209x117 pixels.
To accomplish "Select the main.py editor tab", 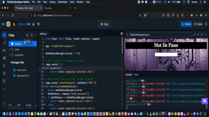I will pyautogui.click(x=43, y=34).
